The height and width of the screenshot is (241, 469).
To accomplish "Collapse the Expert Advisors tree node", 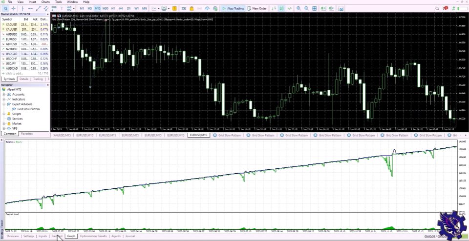I will click(3, 104).
